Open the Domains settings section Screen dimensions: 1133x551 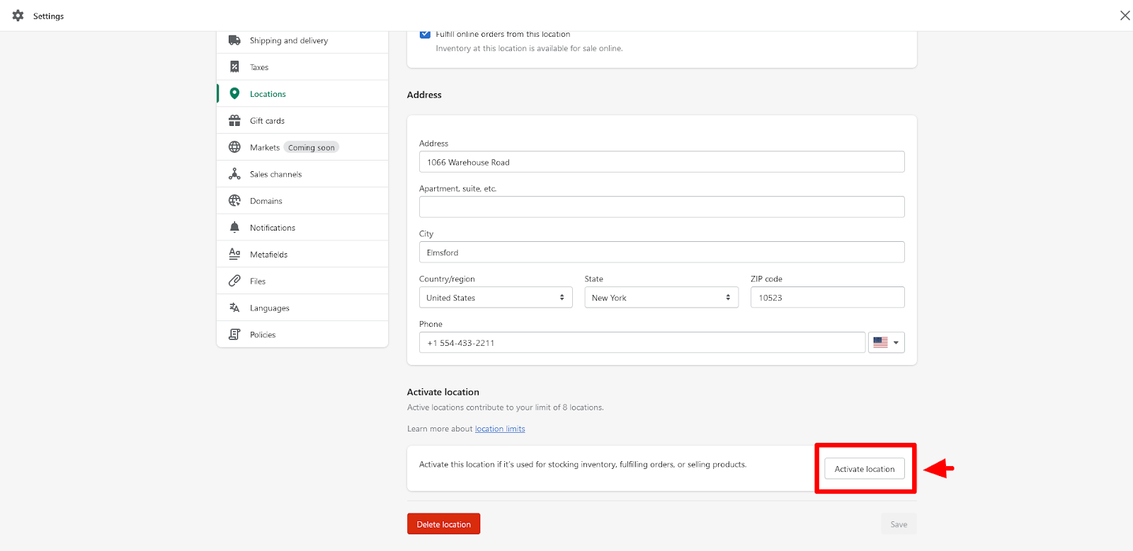[266, 201]
